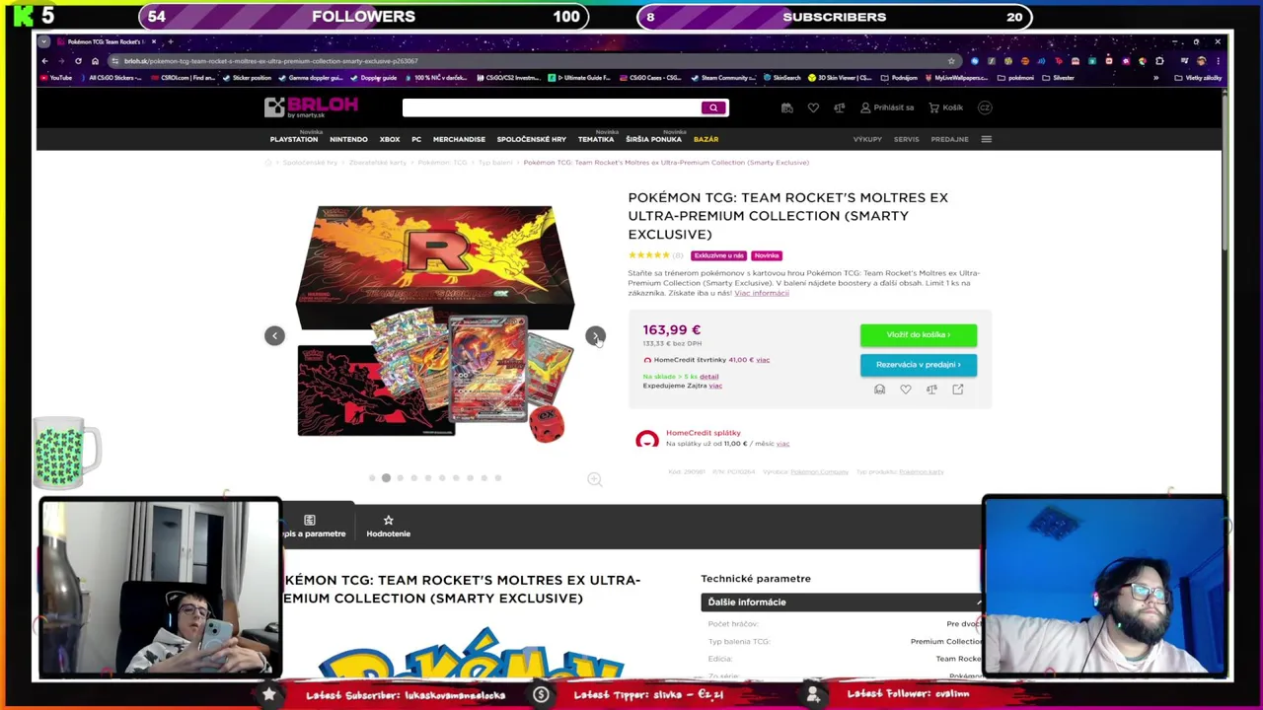The width and height of the screenshot is (1263, 710).
Task: Click the green Vložiť do košíka button
Action: point(919,335)
